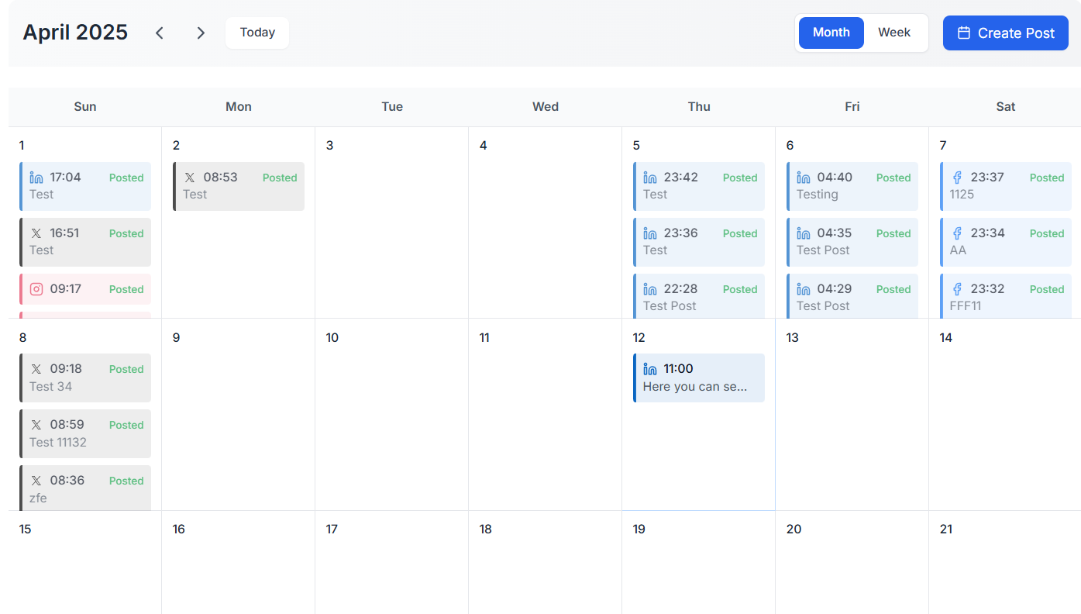This screenshot has height=614, width=1081.
Task: Click the Facebook icon on the AA post
Action: tap(957, 233)
